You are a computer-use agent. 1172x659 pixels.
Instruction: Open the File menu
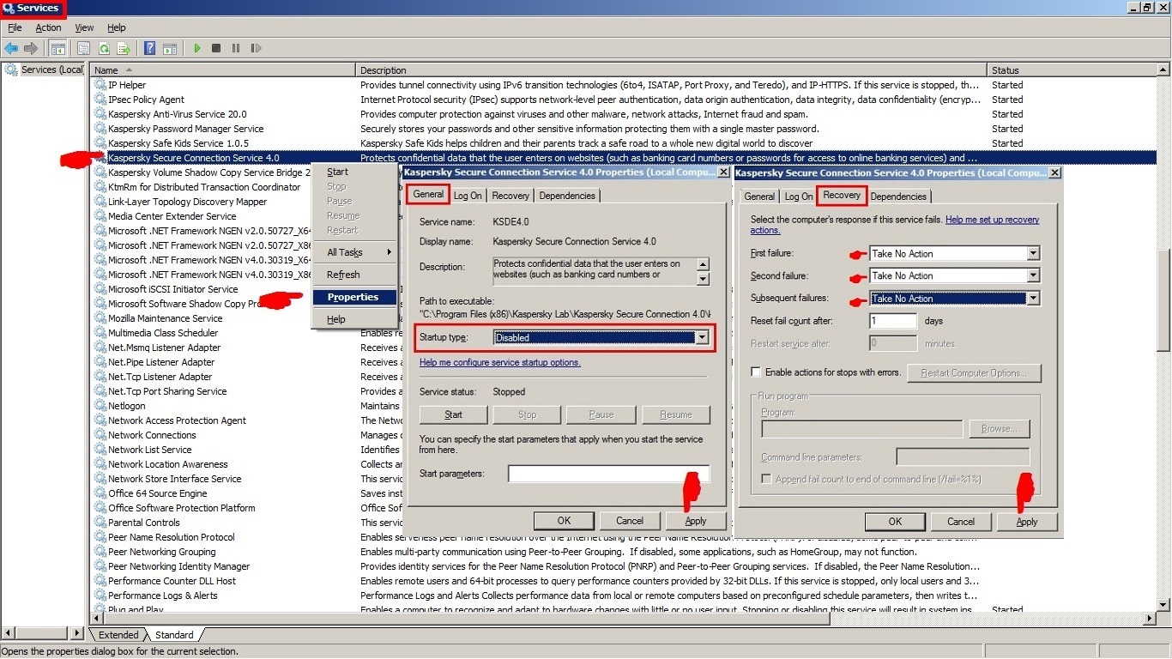[x=15, y=27]
